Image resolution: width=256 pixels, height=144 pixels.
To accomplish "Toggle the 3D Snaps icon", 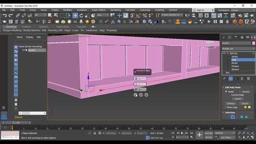I will pyautogui.click(x=132, y=16).
